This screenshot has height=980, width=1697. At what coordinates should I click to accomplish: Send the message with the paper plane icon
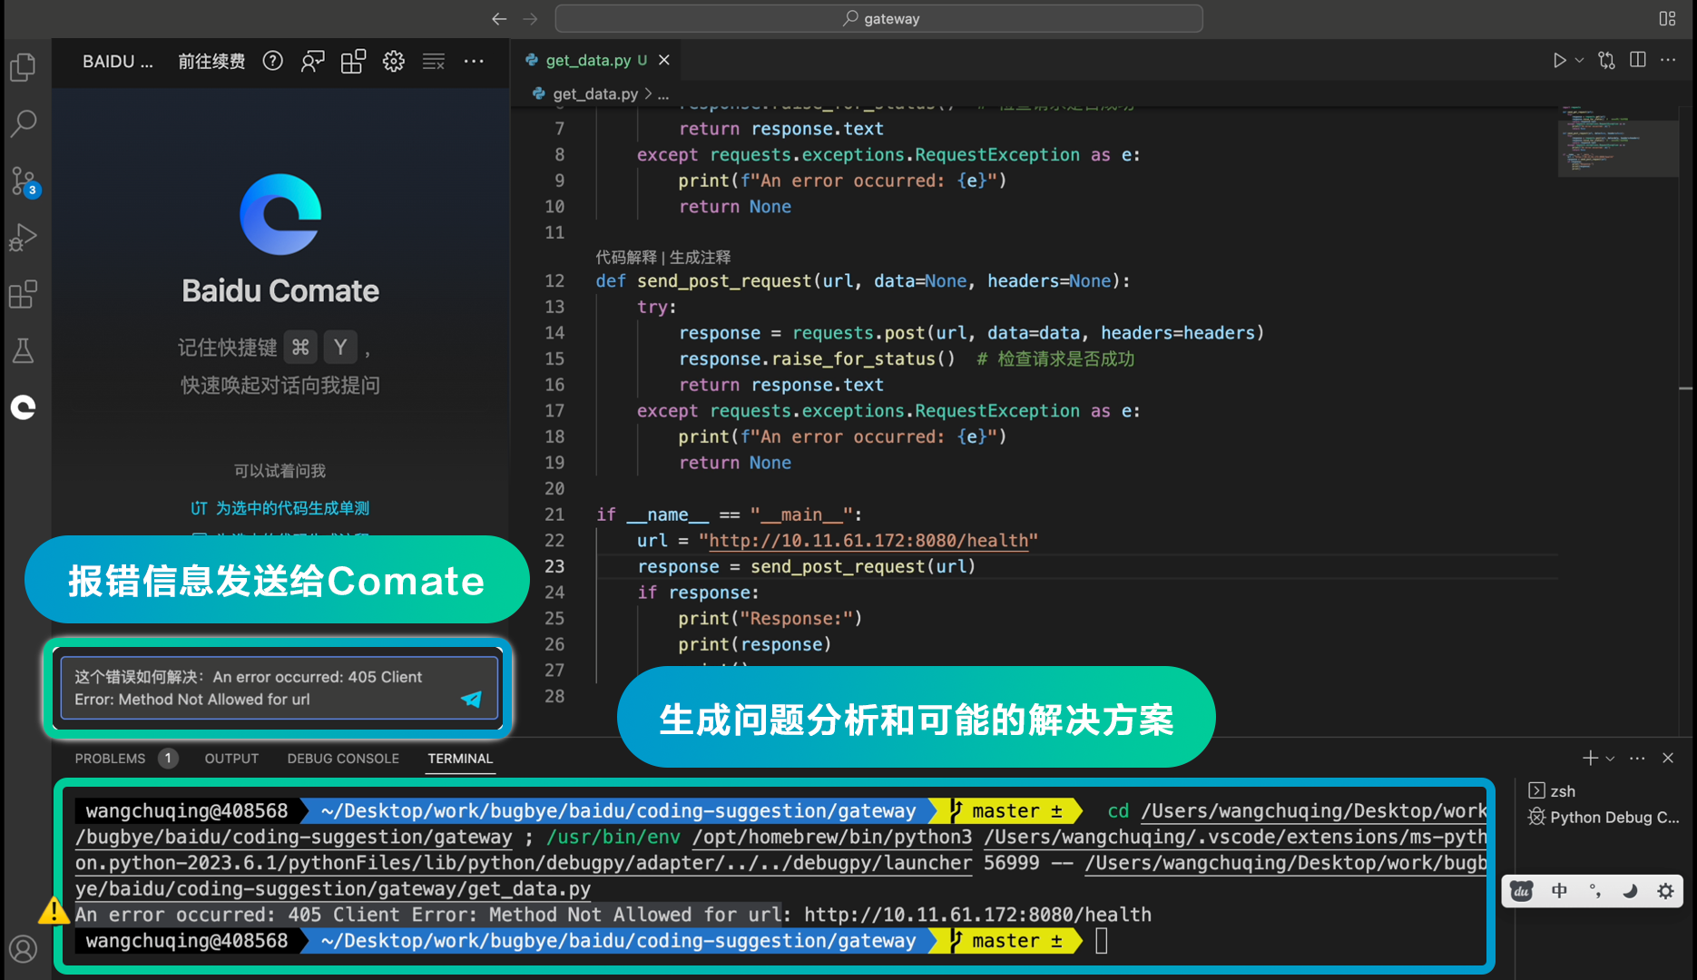pyautogui.click(x=472, y=700)
